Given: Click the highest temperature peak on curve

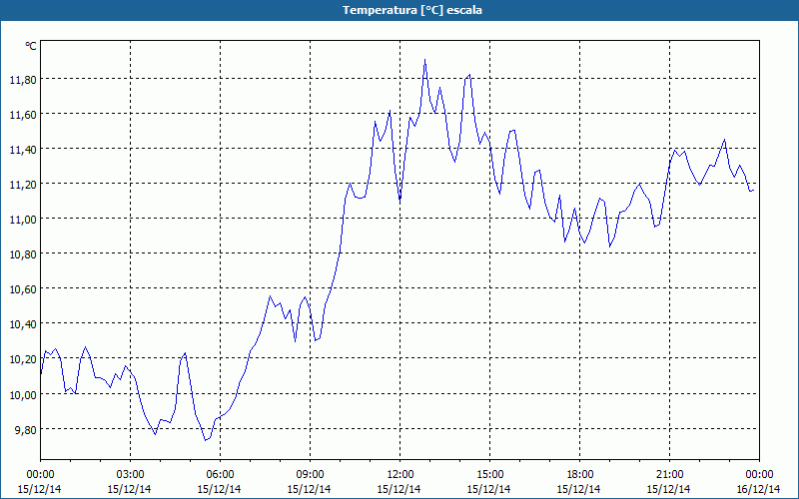Looking at the screenshot, I should [x=425, y=60].
